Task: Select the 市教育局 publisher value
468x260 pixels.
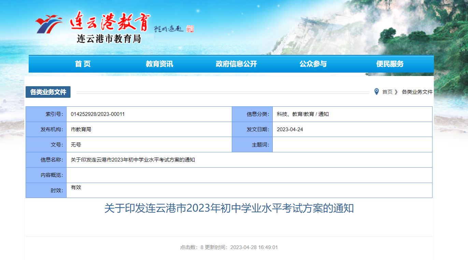Action: point(81,129)
